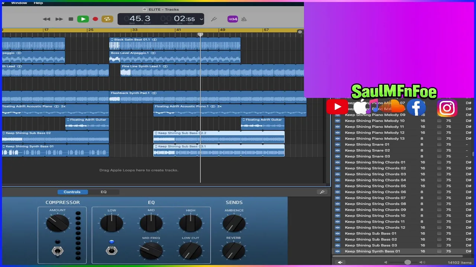The image size is (476, 267).
Task: Click waveform icon of Keep Shining Sub Bass 03
Action: click(338, 245)
